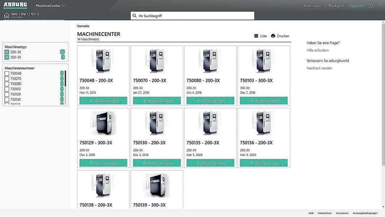Click the '14 Maschine(n)' count text
Image resolution: width=385 pixels, height=217 pixels.
[88, 39]
